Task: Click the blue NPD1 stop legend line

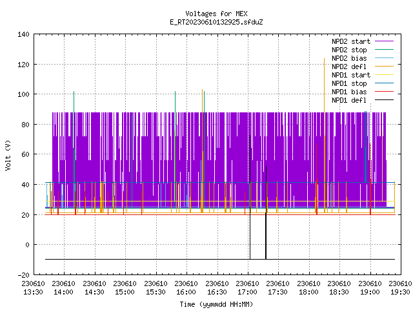Action: [384, 83]
